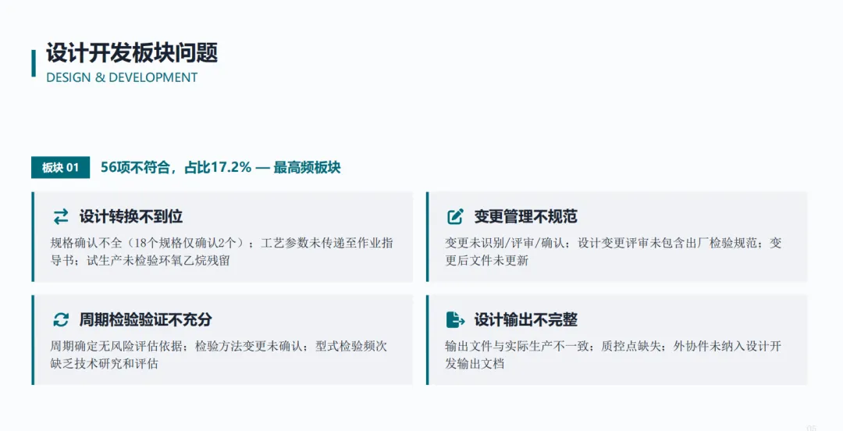Click the slide page number at bottom right
The image size is (843, 431).
[811, 428]
